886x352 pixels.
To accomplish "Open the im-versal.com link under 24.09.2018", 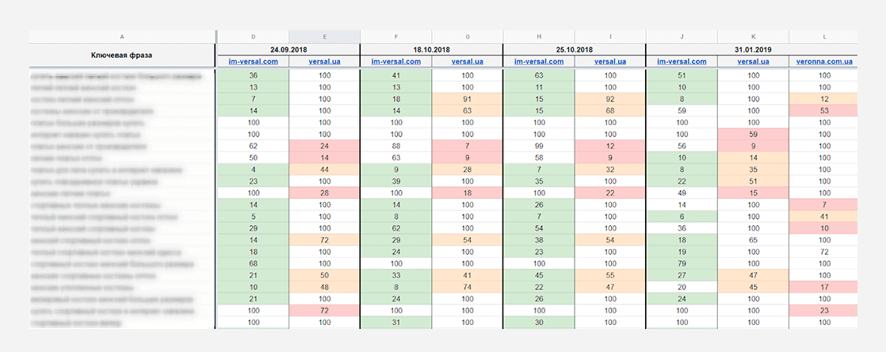I will pyautogui.click(x=253, y=62).
